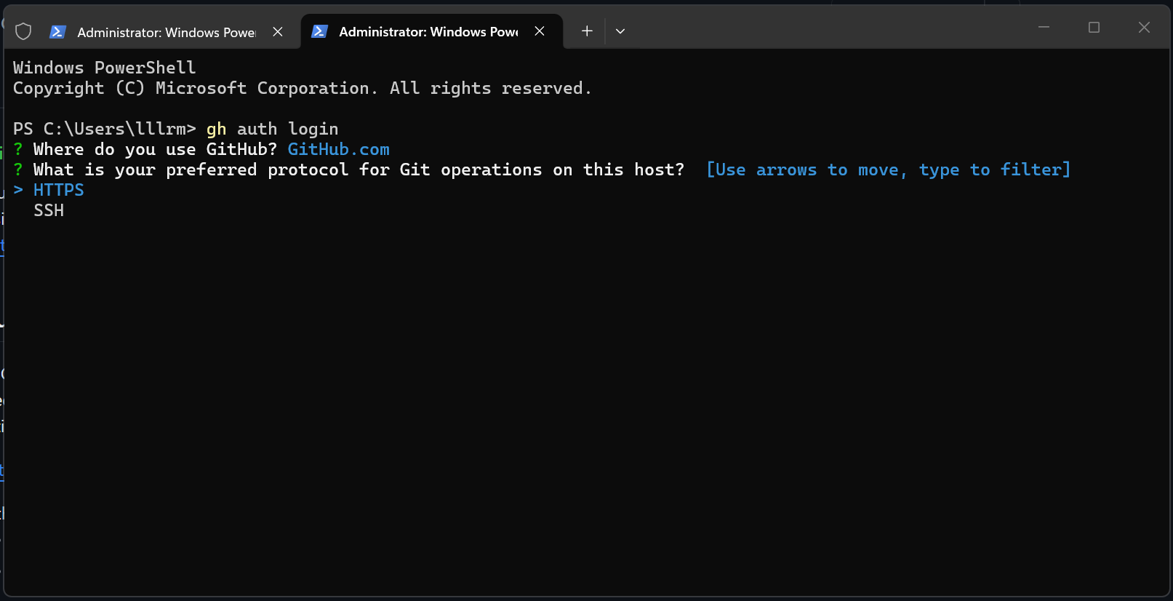The height and width of the screenshot is (601, 1173).
Task: Click the 'Where do you use GitHub?' question
Action: coord(156,149)
